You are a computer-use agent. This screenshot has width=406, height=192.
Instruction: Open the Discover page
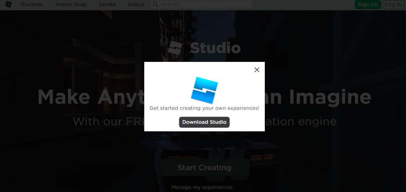pos(32,4)
